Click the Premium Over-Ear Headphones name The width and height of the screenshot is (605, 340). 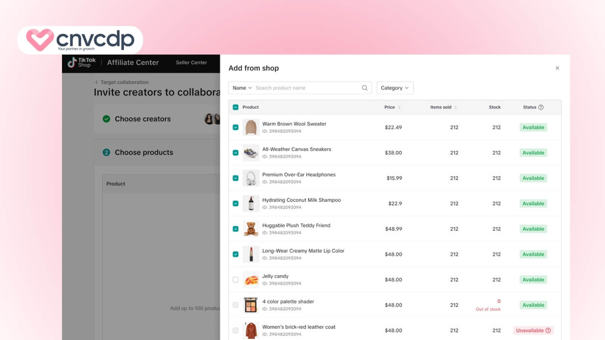[x=299, y=175]
